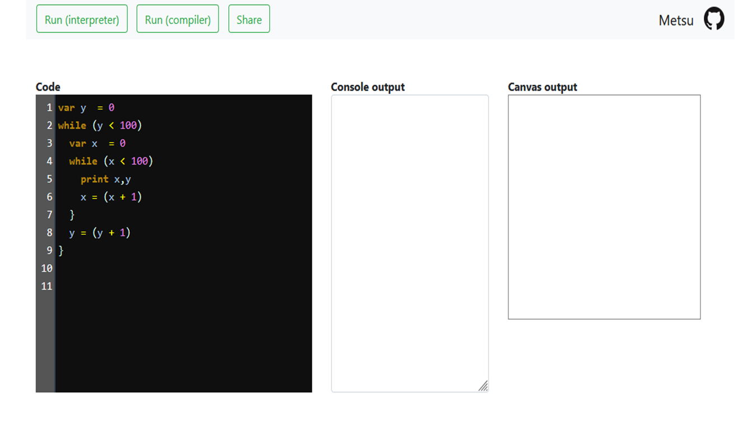Screen dimensions: 748x429
Task: Click line number 1 in the editor
Action: [x=49, y=107]
